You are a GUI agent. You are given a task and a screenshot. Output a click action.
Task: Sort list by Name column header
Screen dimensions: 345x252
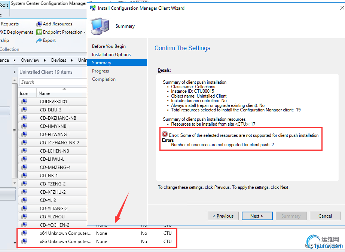62,93
